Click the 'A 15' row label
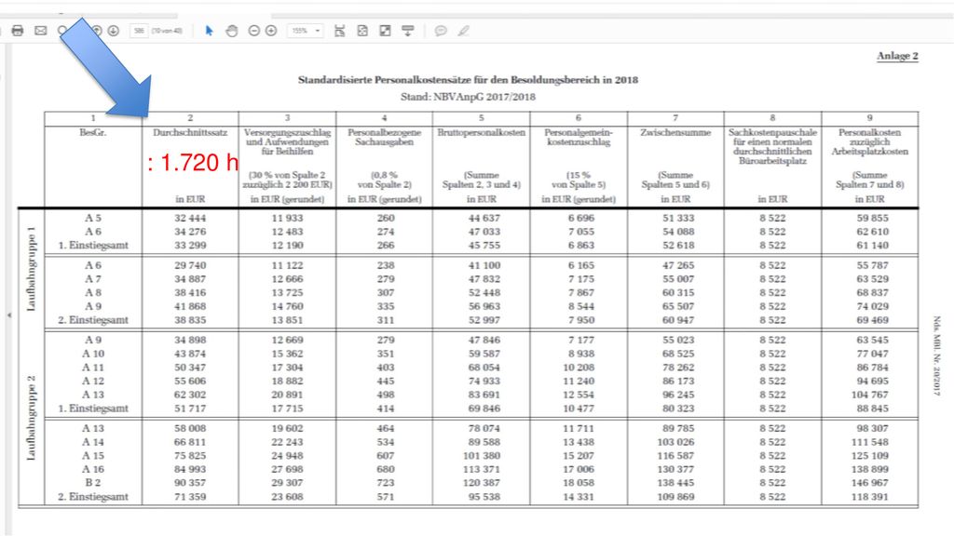This screenshot has width=954, height=536. coord(93,456)
